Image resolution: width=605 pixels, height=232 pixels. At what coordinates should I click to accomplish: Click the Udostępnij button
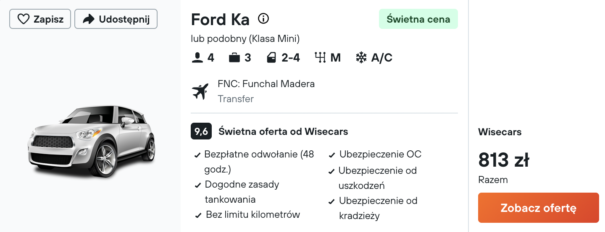pyautogui.click(x=116, y=19)
